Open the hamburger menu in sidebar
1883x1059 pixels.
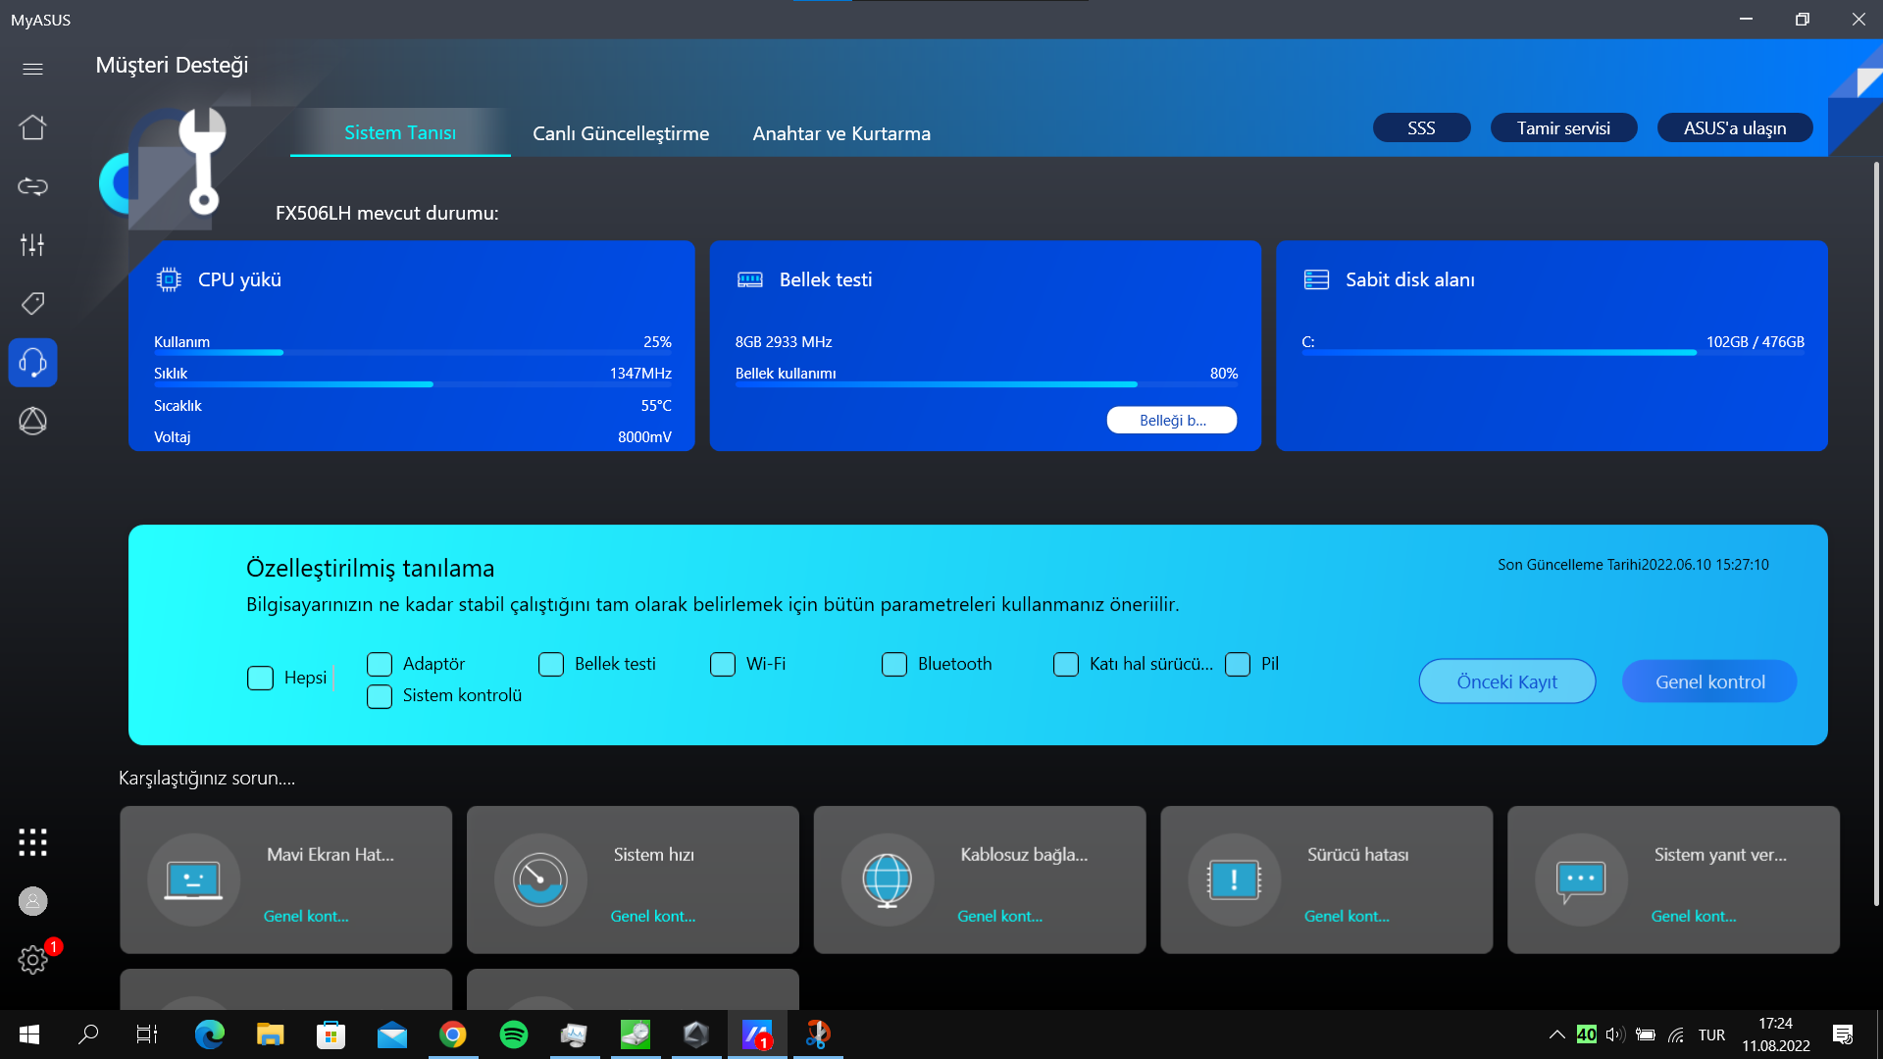tap(32, 69)
